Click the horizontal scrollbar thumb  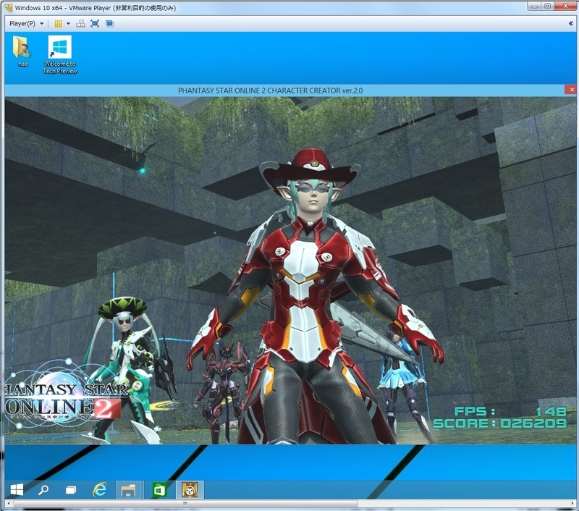click(x=185, y=504)
